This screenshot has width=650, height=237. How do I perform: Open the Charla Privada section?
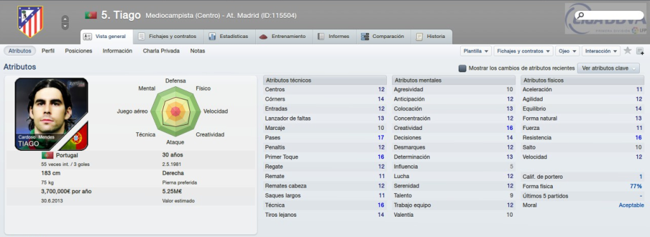[x=161, y=51]
